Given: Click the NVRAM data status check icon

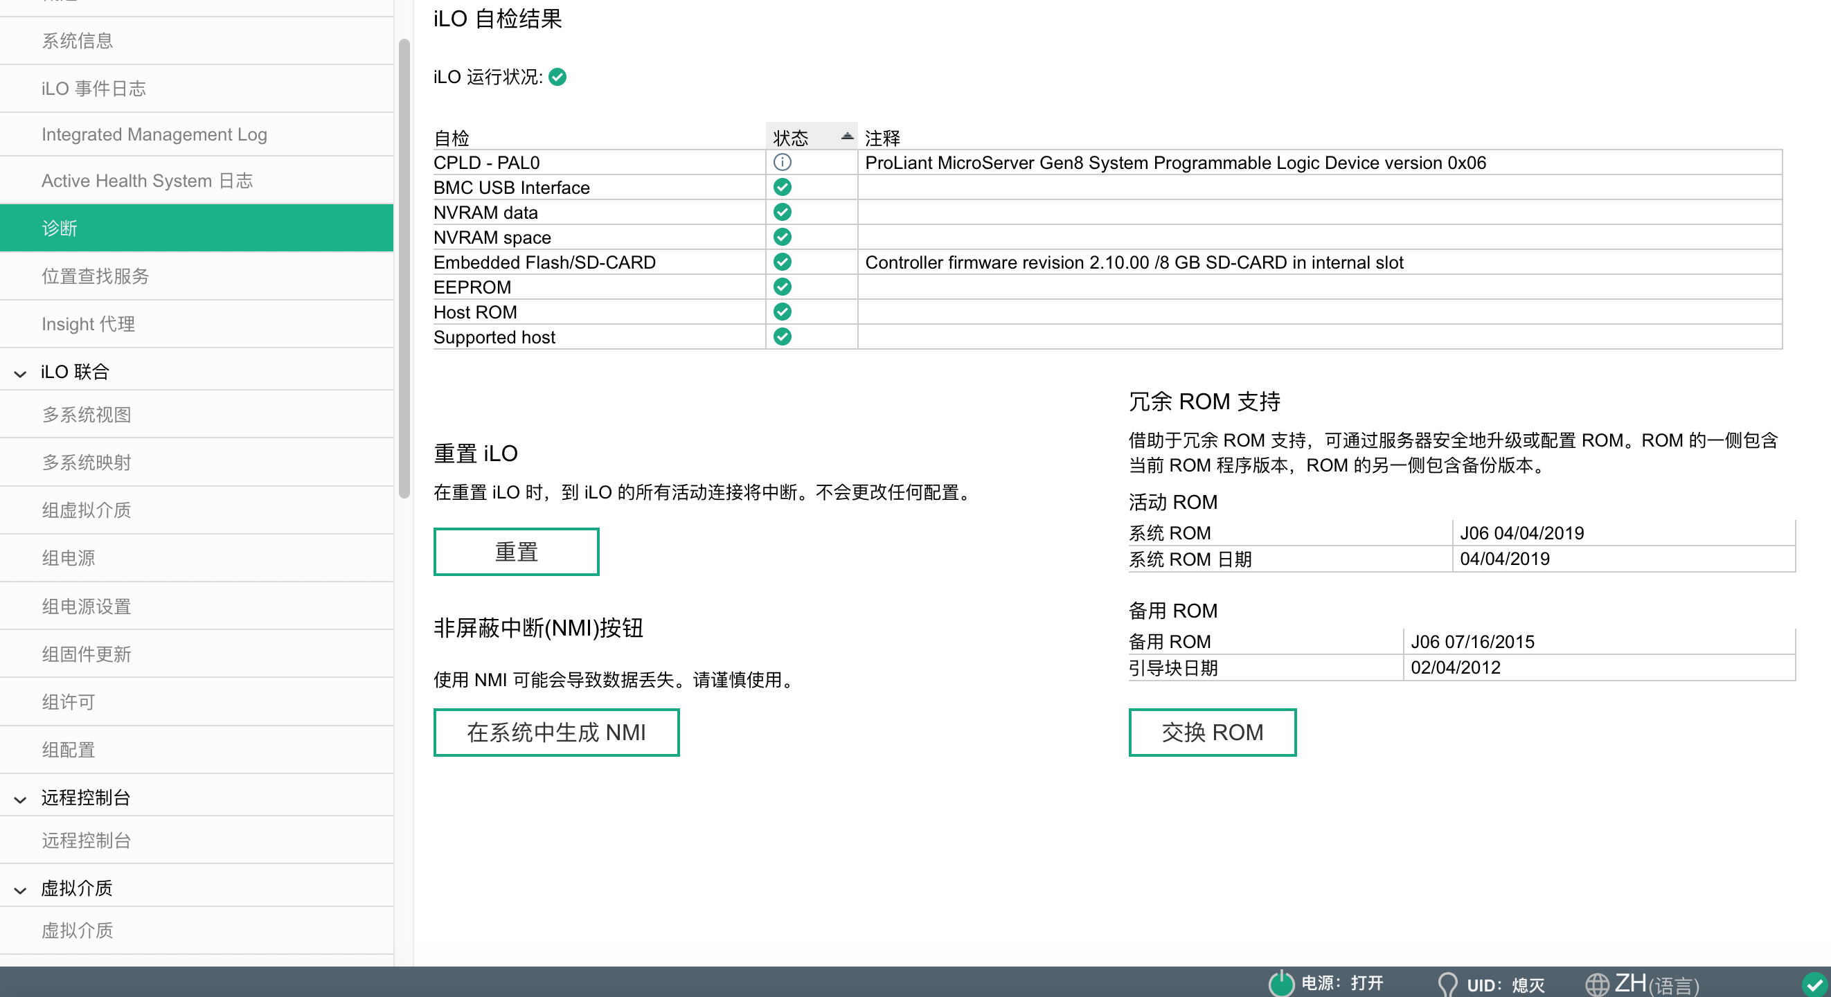Looking at the screenshot, I should tap(782, 212).
